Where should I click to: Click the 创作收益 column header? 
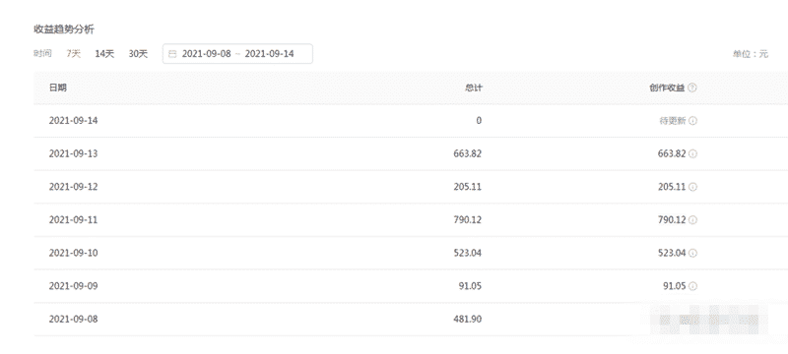coord(668,88)
